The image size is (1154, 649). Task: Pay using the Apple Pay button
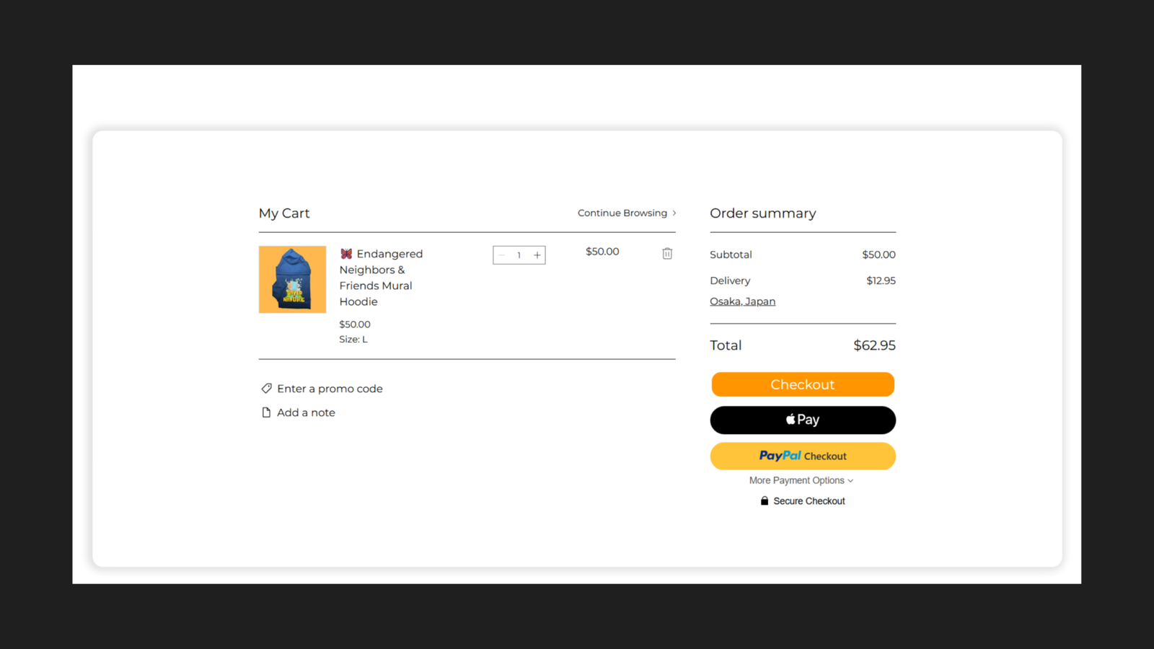coord(803,420)
